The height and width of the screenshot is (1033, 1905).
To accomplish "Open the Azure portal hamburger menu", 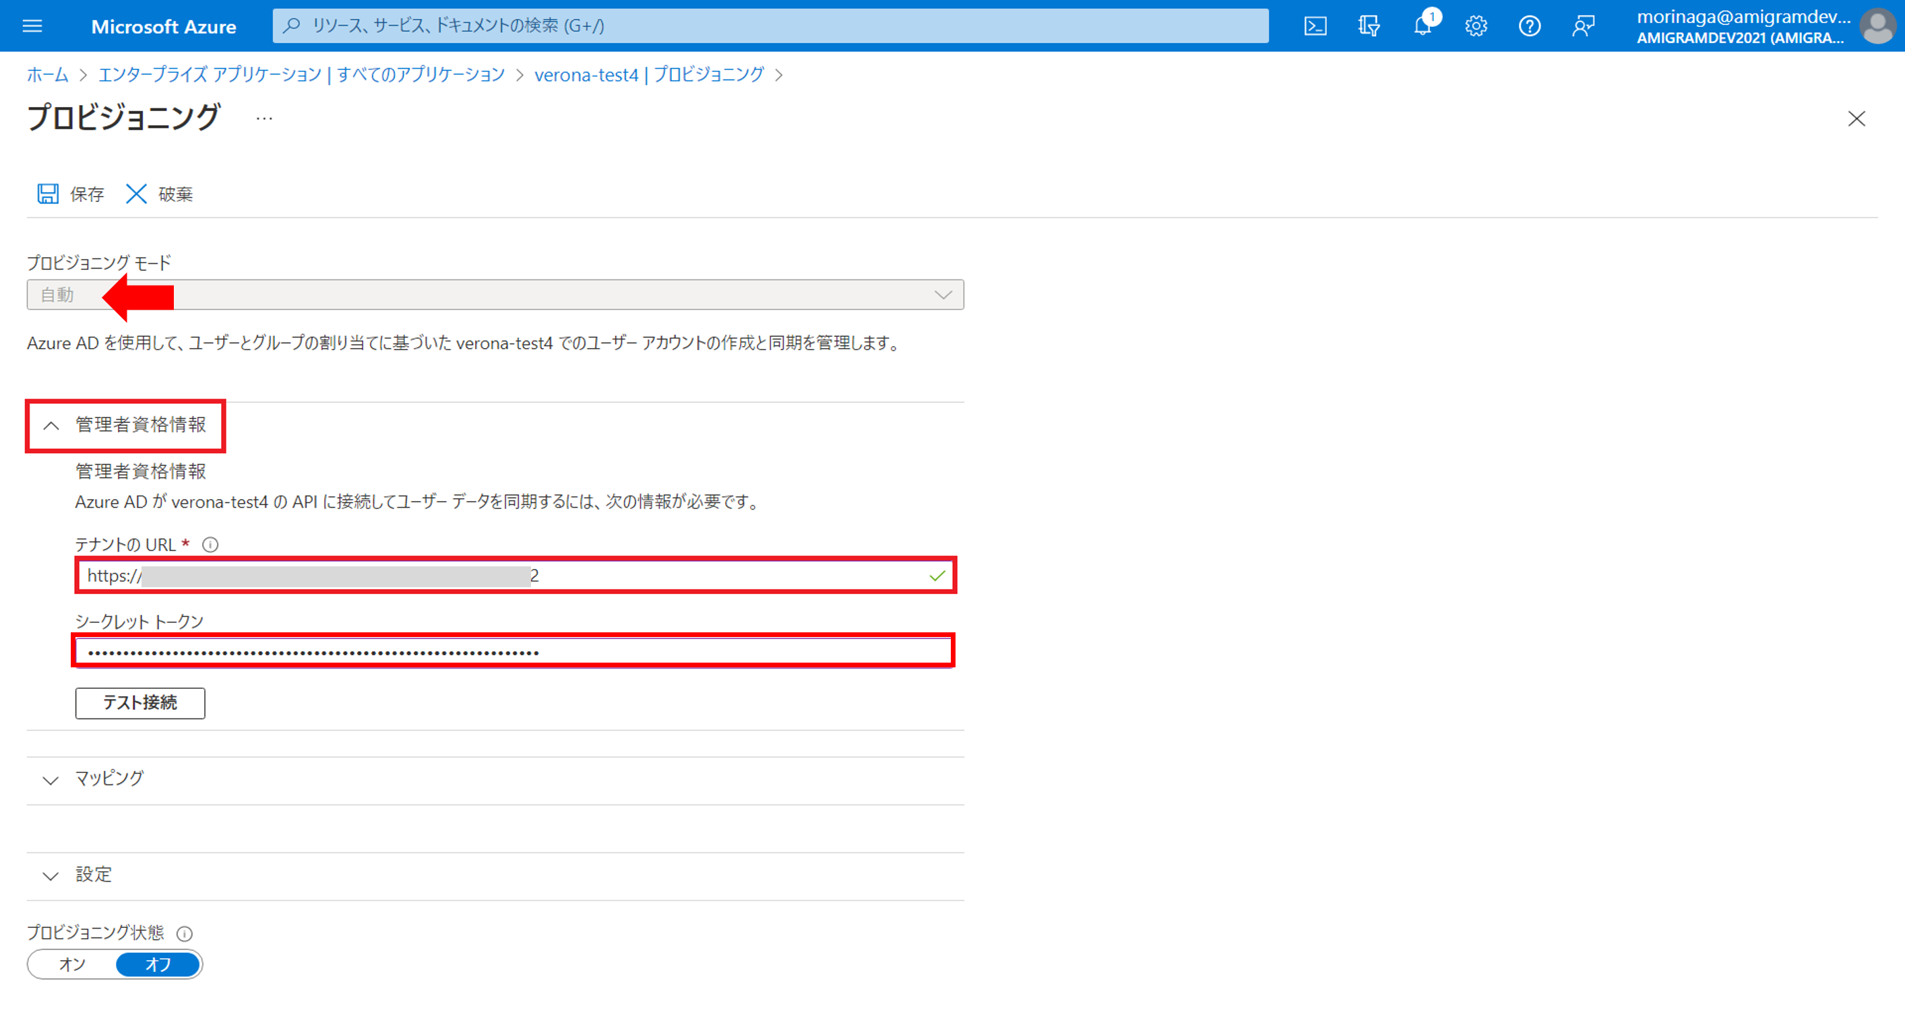I will click(x=32, y=26).
